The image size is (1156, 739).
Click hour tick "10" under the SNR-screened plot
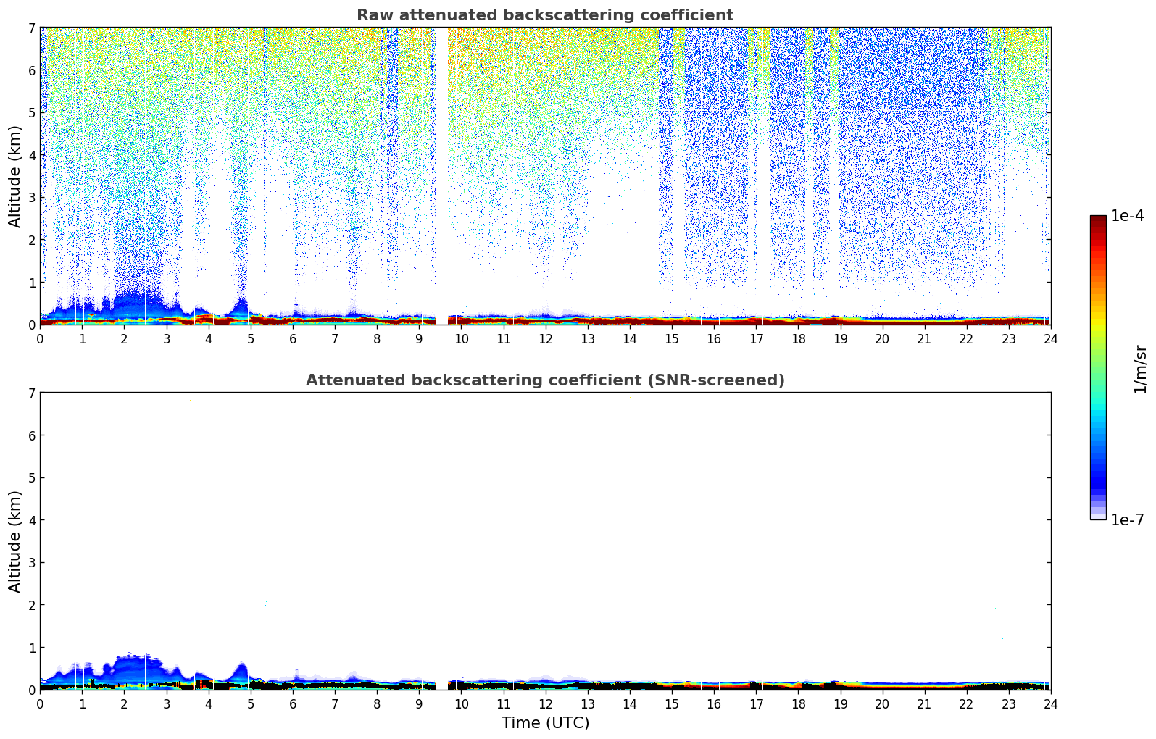pyautogui.click(x=461, y=703)
